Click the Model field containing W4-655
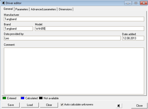Viewport: 148px width, 109px height. click(90, 29)
